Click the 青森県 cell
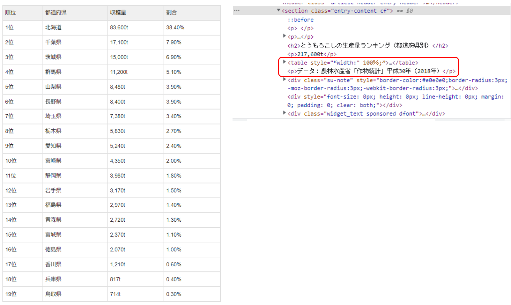The image size is (511, 305). click(75, 220)
